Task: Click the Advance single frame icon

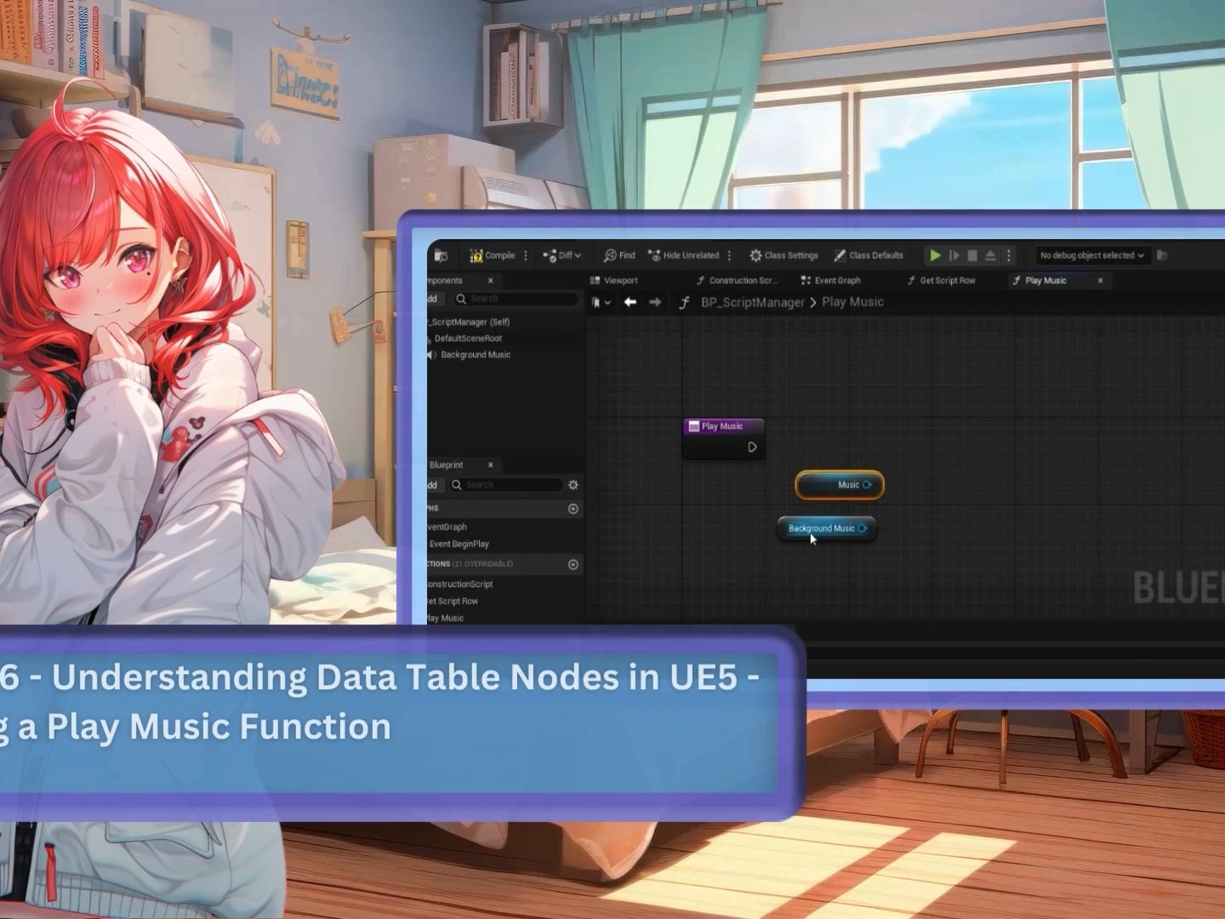Action: (954, 255)
